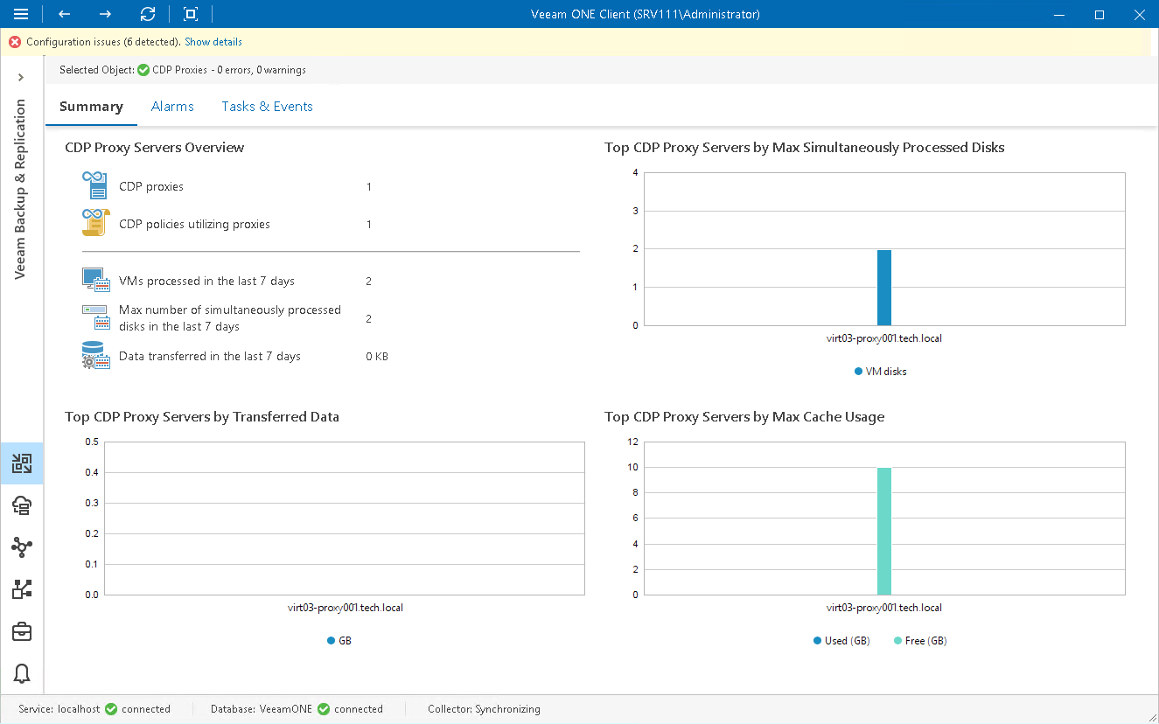
Task: Click the value 1 beside CDP proxies
Action: (x=369, y=187)
